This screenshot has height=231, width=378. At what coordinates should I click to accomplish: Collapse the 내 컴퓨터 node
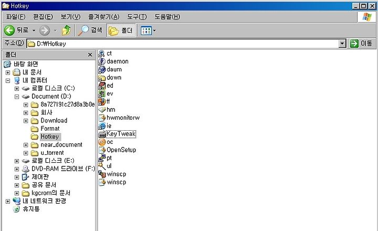[8, 80]
